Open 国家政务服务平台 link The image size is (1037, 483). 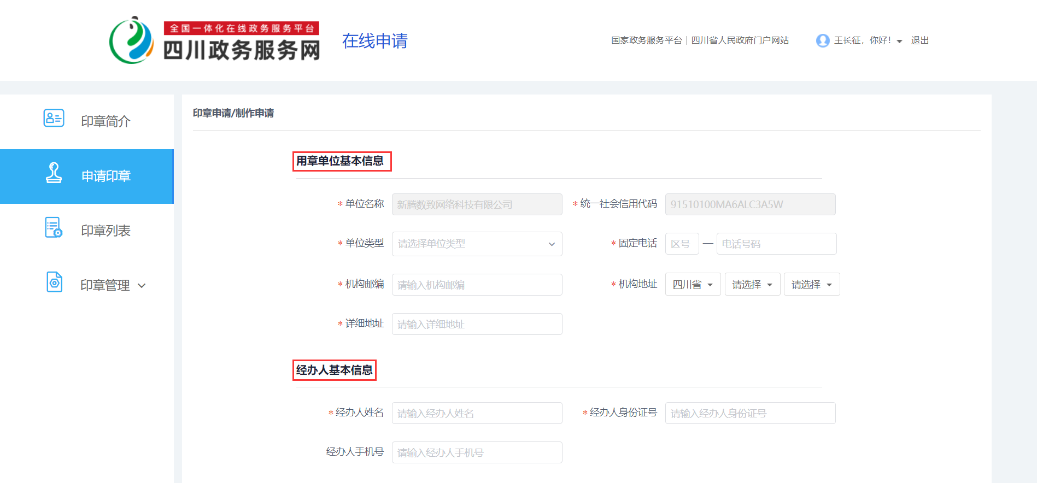click(x=647, y=40)
